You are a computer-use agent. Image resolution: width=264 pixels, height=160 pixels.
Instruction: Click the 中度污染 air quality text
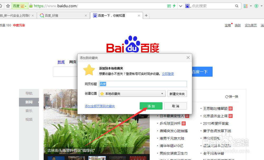[19, 25]
